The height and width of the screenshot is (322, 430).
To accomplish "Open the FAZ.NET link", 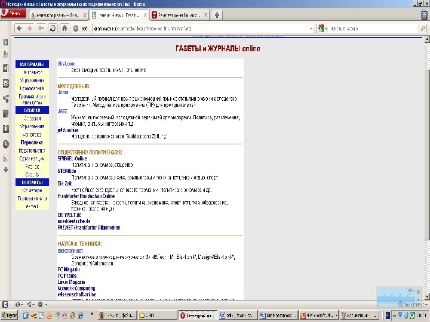I will (x=89, y=228).
